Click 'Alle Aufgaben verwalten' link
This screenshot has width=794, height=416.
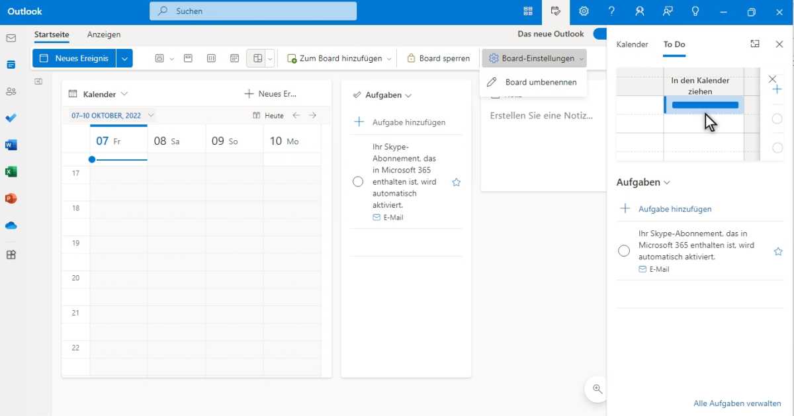(737, 403)
